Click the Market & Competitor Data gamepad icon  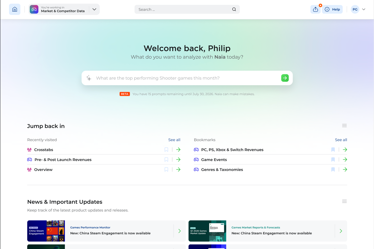tap(34, 9)
